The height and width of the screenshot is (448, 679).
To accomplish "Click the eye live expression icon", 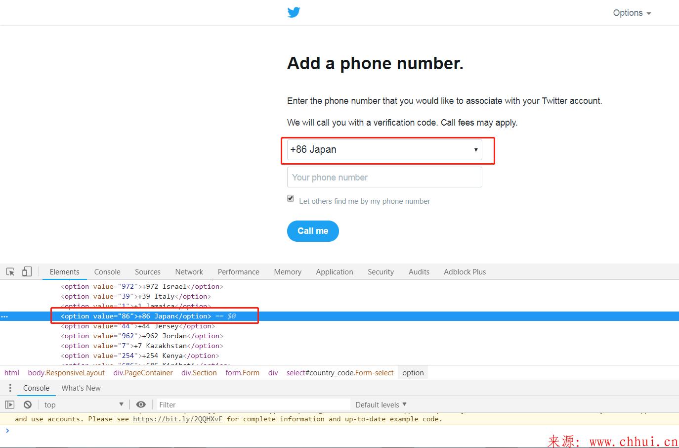I will [x=141, y=404].
